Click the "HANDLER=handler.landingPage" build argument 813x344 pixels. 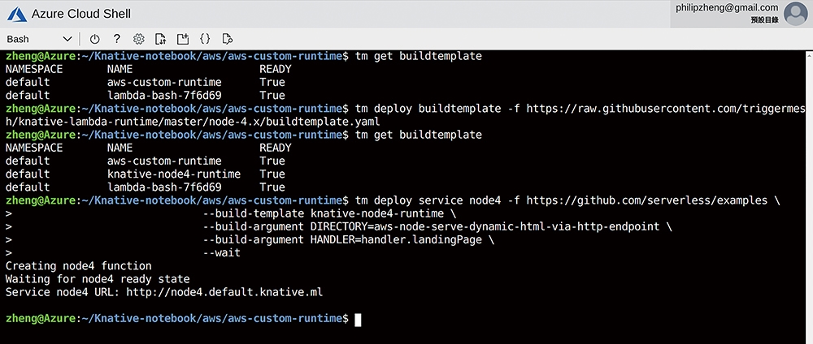click(x=396, y=240)
